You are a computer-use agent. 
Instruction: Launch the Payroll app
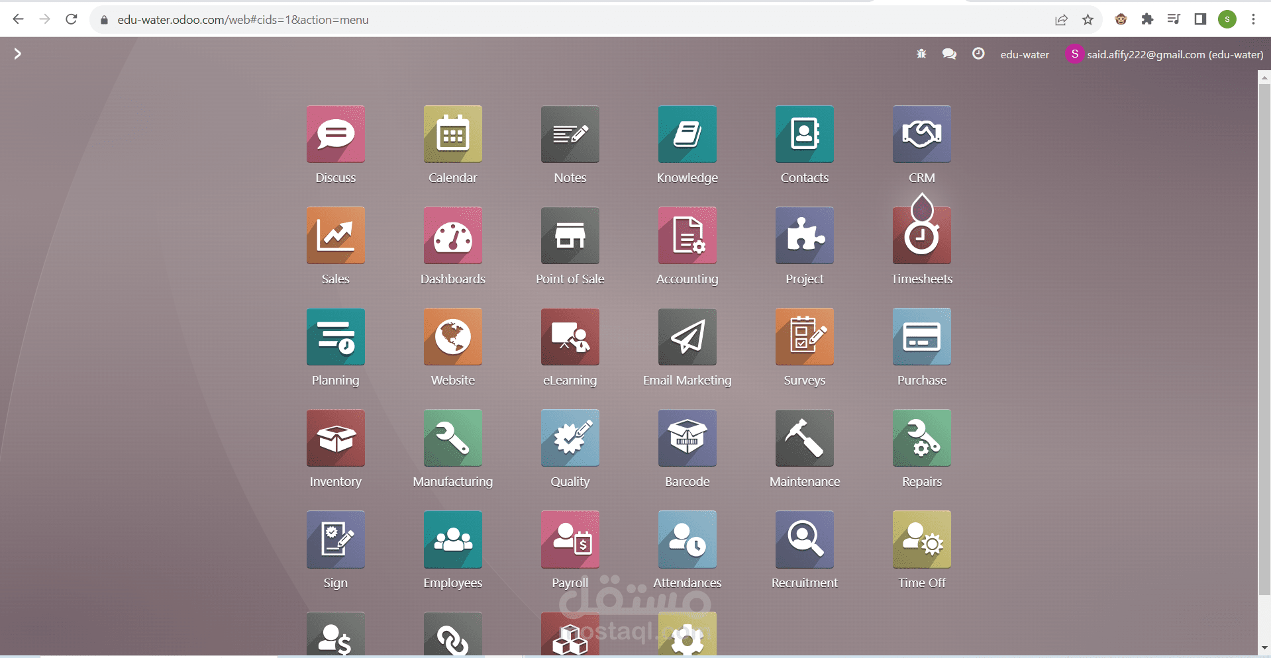570,540
